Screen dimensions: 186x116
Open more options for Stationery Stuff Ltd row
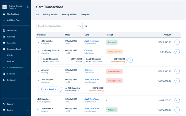(x=177, y=52)
